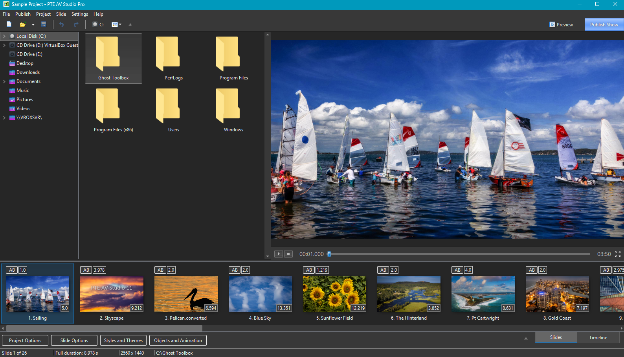Enter fullscreen preview mode

pyautogui.click(x=618, y=254)
